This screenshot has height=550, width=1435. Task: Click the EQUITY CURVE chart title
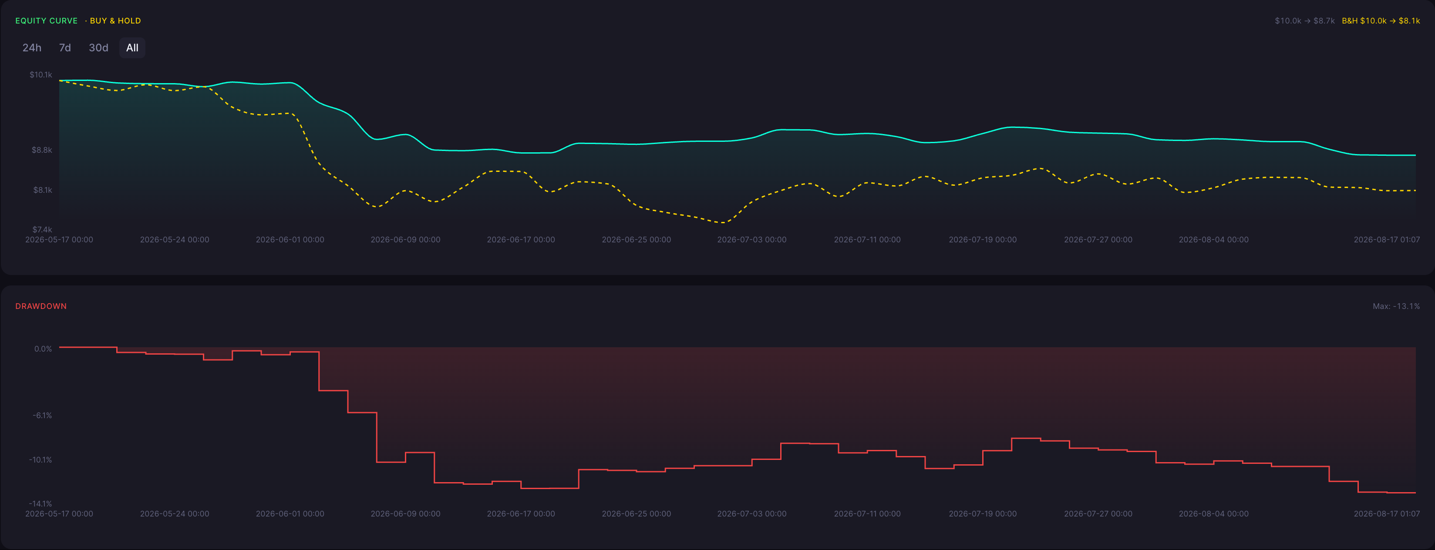tap(46, 20)
